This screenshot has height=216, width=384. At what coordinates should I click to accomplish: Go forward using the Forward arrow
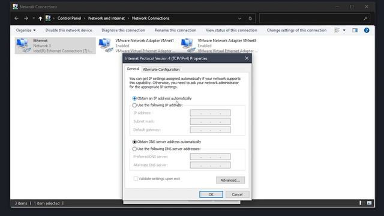pos(26,19)
